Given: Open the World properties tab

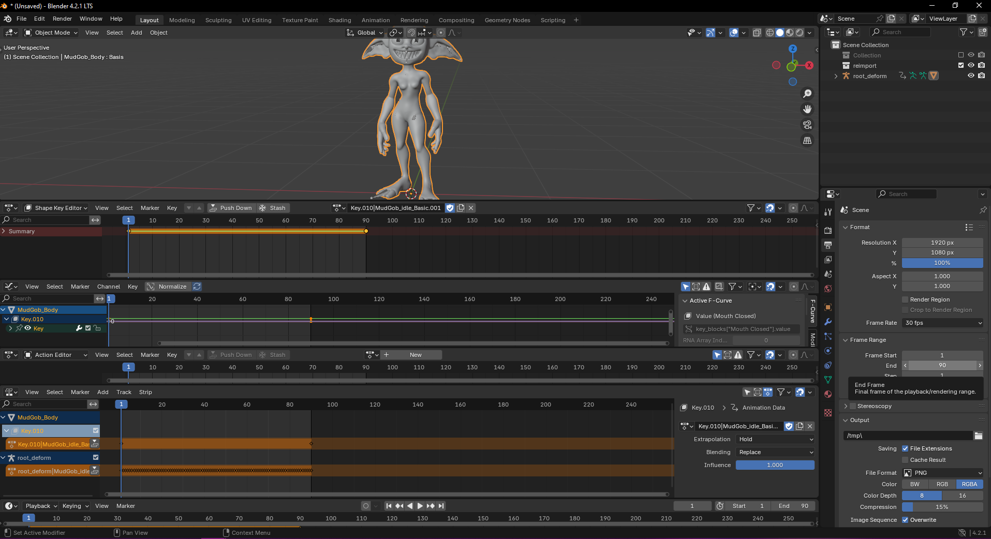Looking at the screenshot, I should point(828,289).
